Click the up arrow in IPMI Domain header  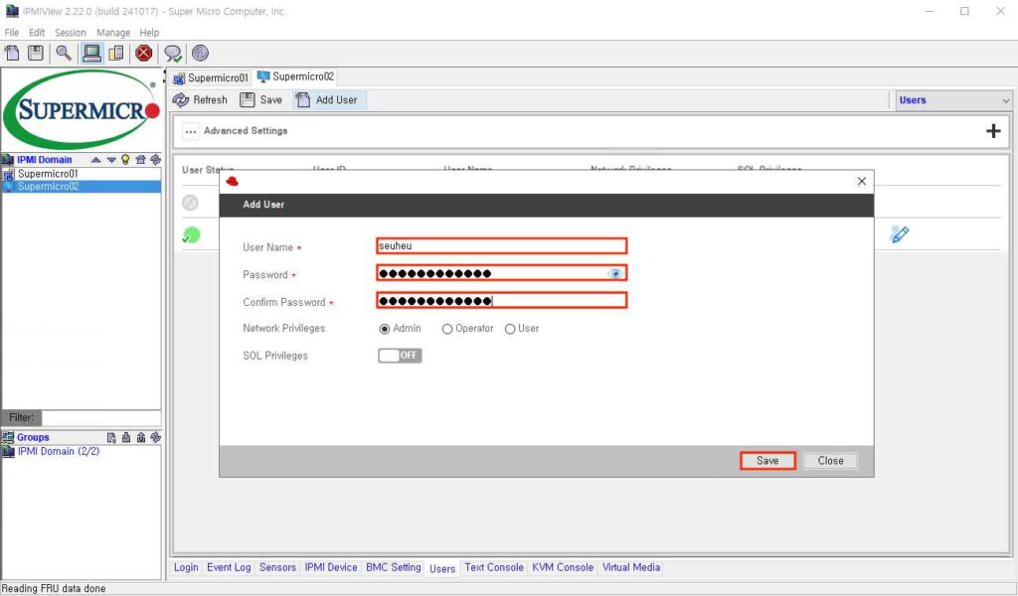[96, 160]
